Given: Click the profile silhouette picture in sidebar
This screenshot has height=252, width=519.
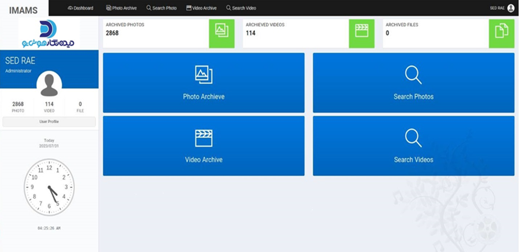Looking at the screenshot, I should 49,84.
